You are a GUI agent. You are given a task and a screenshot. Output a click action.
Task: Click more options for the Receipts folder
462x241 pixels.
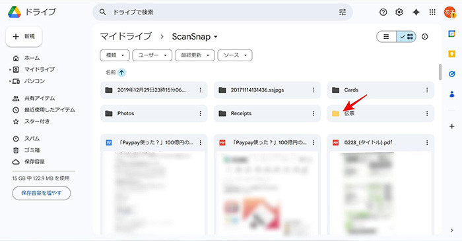pos(313,113)
